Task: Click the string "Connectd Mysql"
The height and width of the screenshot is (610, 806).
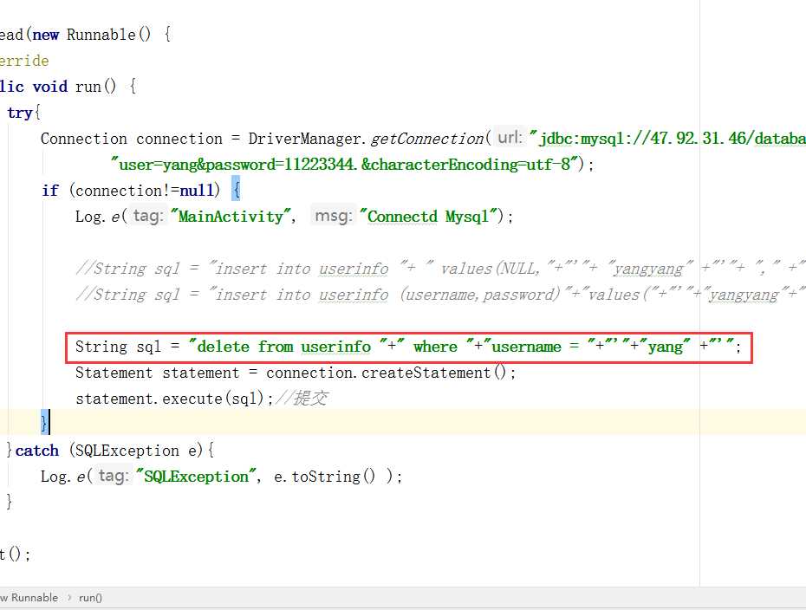Action: 429,217
